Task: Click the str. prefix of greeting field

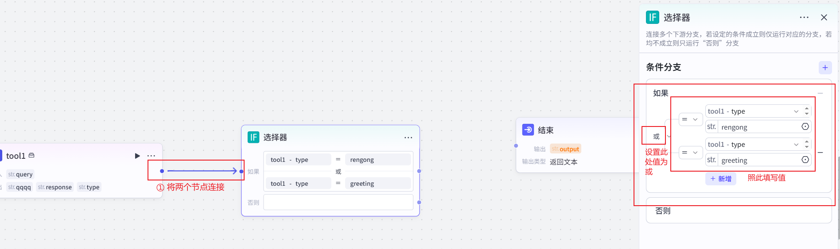Action: coord(712,160)
